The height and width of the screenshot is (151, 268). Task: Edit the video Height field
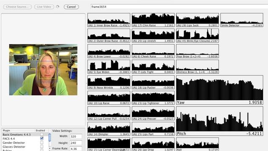coord(75,143)
